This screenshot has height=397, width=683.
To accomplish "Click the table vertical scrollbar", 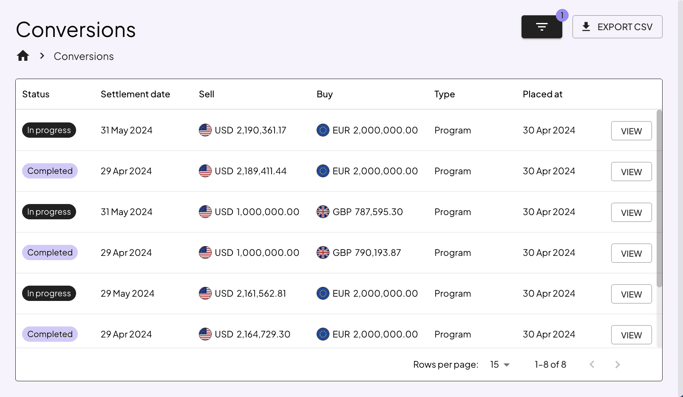I will 659,198.
